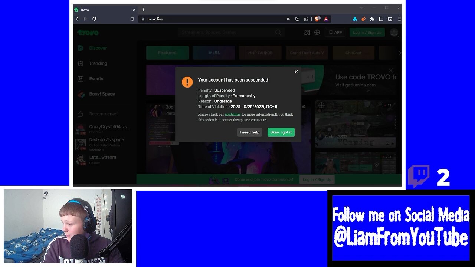Click the lock icon beside trovo.live

[142, 19]
